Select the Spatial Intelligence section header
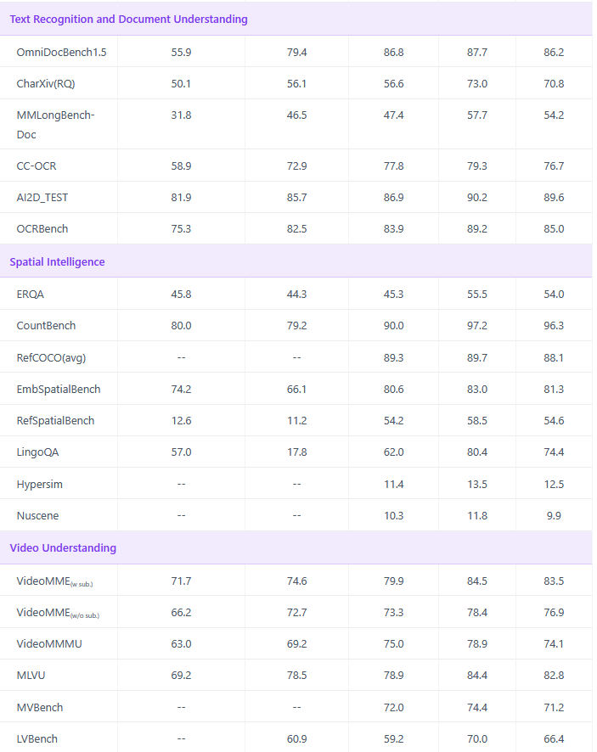 pos(58,262)
